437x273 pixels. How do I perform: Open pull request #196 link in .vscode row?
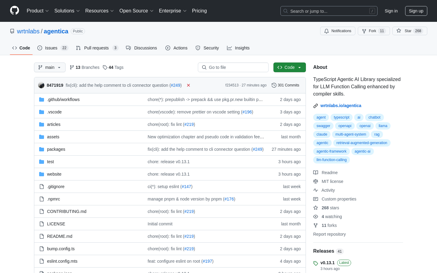click(247, 112)
